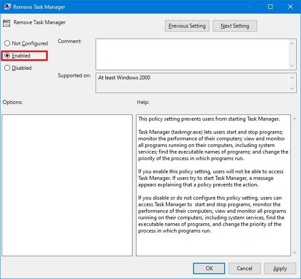Click the Help: label
The width and height of the screenshot is (301, 279).
pyautogui.click(x=143, y=102)
